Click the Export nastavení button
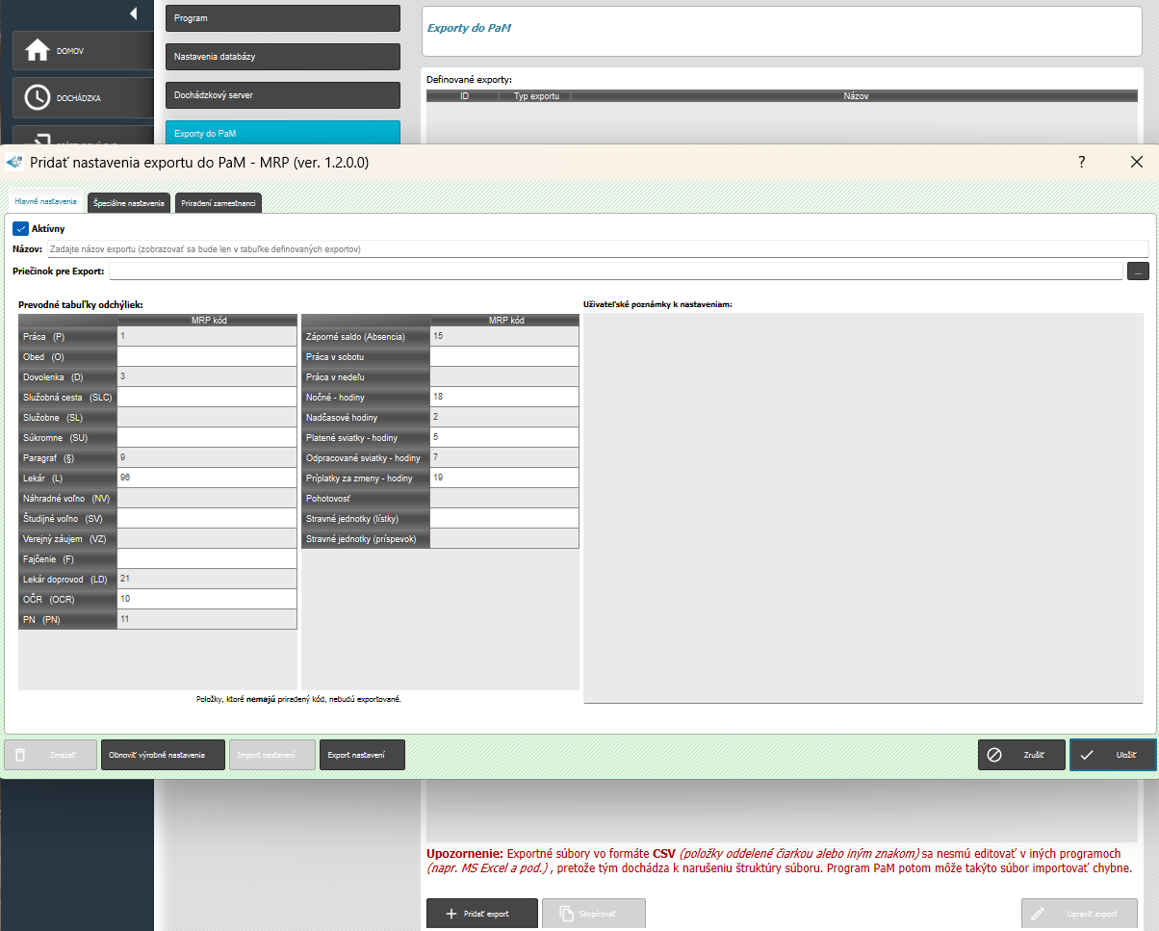The image size is (1159, 931). click(x=362, y=755)
